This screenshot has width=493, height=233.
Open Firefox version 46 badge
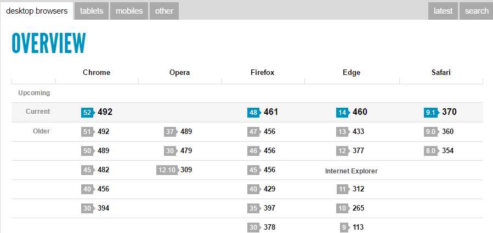pos(254,151)
